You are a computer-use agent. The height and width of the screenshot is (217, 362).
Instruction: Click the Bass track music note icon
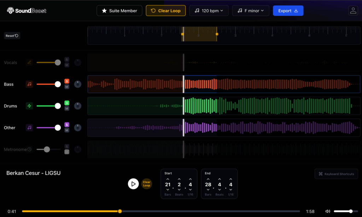(x=29, y=84)
